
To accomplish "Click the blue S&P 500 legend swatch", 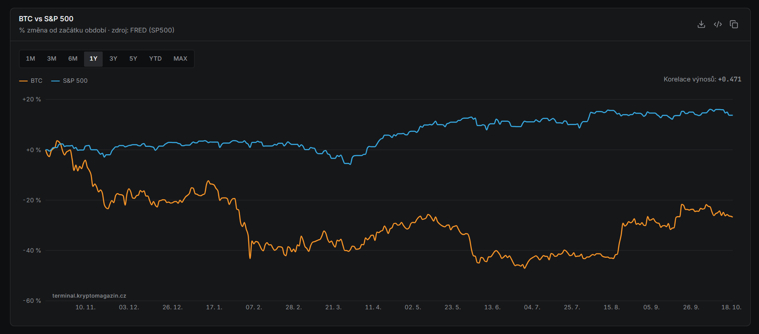I will pos(55,81).
